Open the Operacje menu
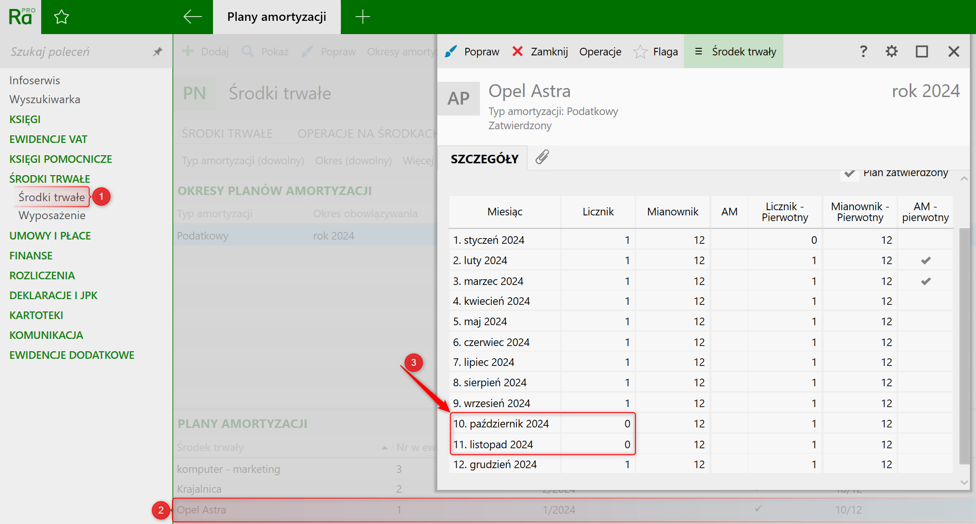This screenshot has height=524, width=976. pos(600,51)
